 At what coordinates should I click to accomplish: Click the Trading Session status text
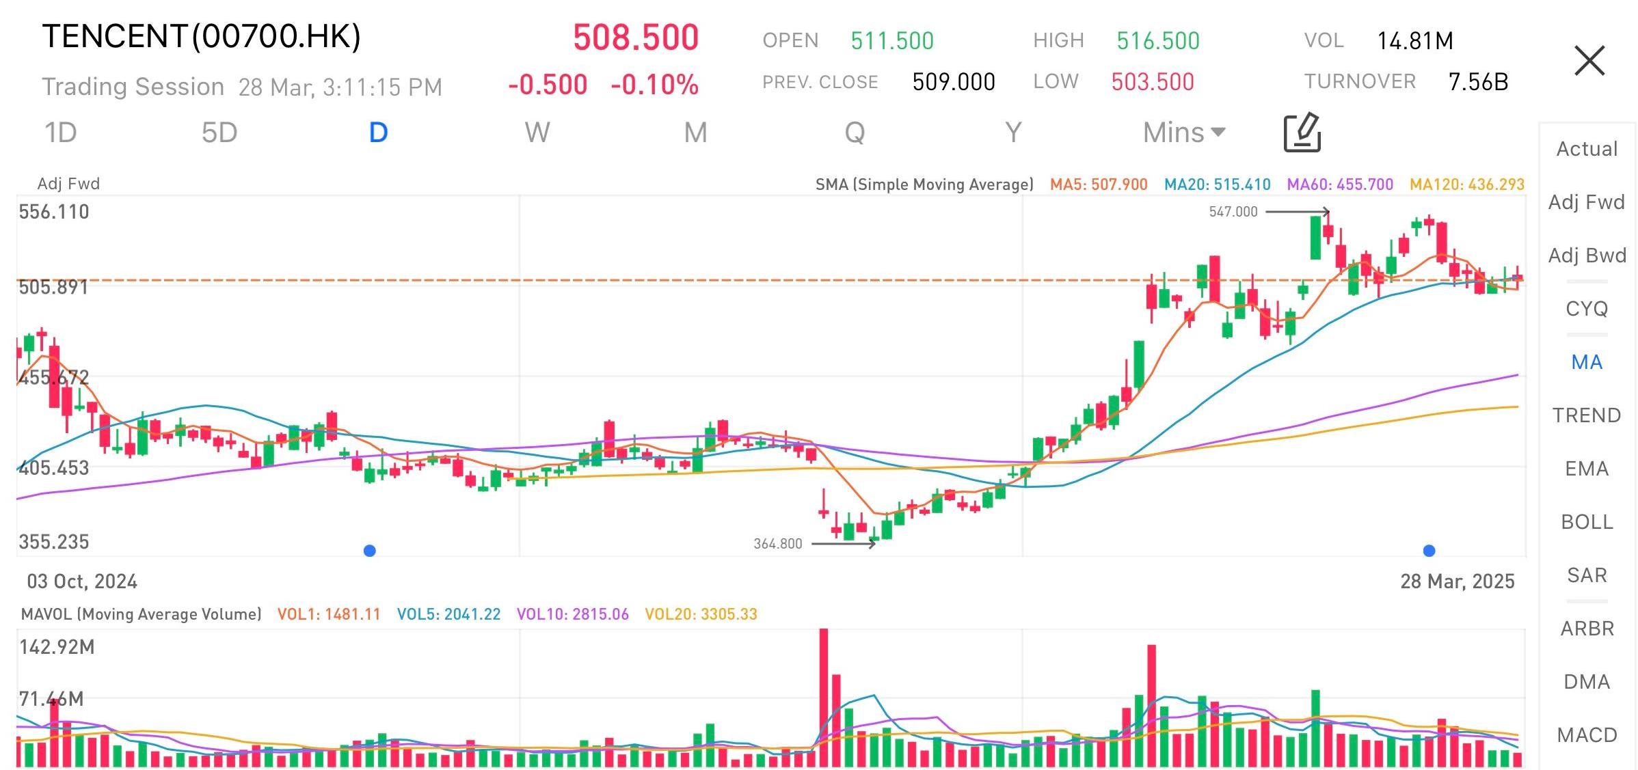tap(133, 87)
